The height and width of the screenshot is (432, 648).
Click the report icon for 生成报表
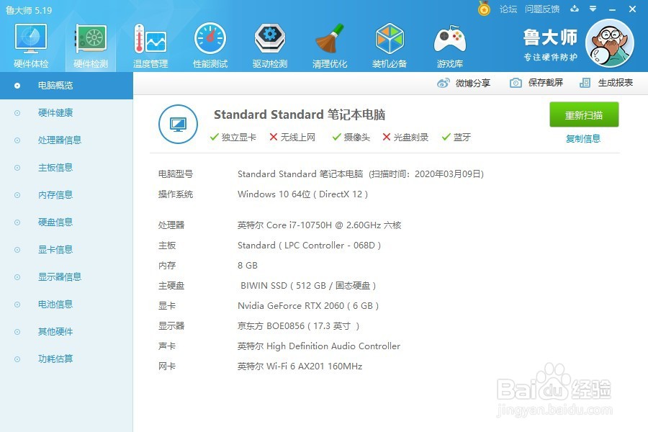click(x=585, y=83)
